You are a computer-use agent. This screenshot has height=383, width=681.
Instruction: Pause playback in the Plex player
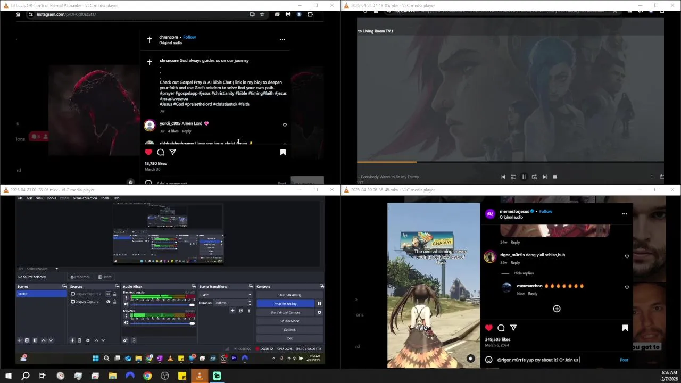524,177
